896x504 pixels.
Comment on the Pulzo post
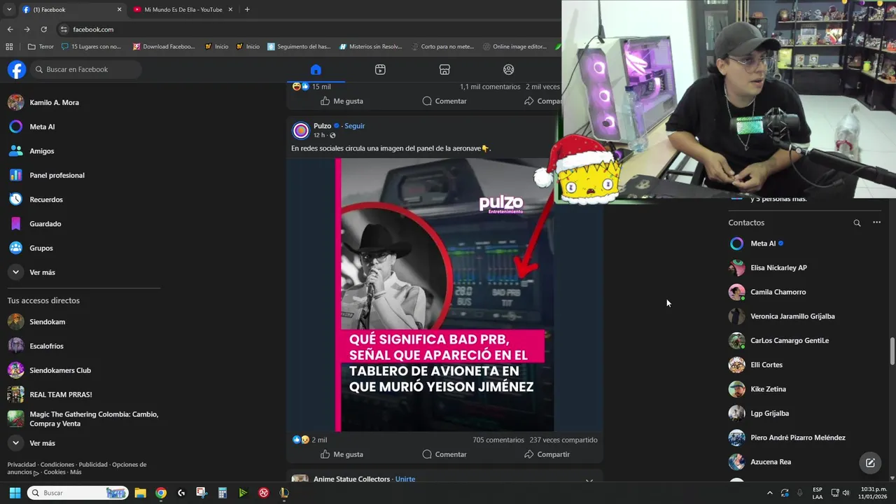point(444,454)
